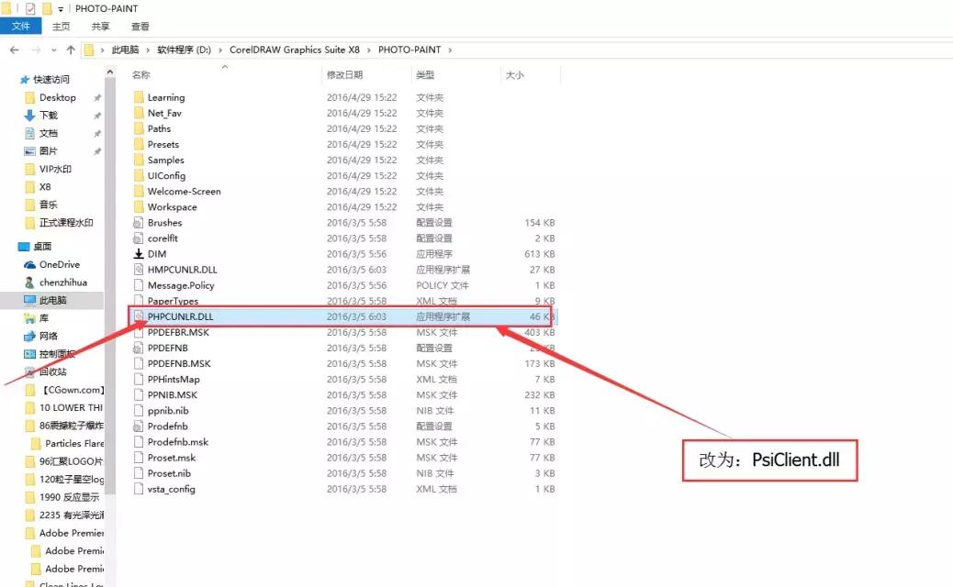The image size is (953, 587).
Task: Switch to the 查看 ribbon tab
Action: point(140,26)
